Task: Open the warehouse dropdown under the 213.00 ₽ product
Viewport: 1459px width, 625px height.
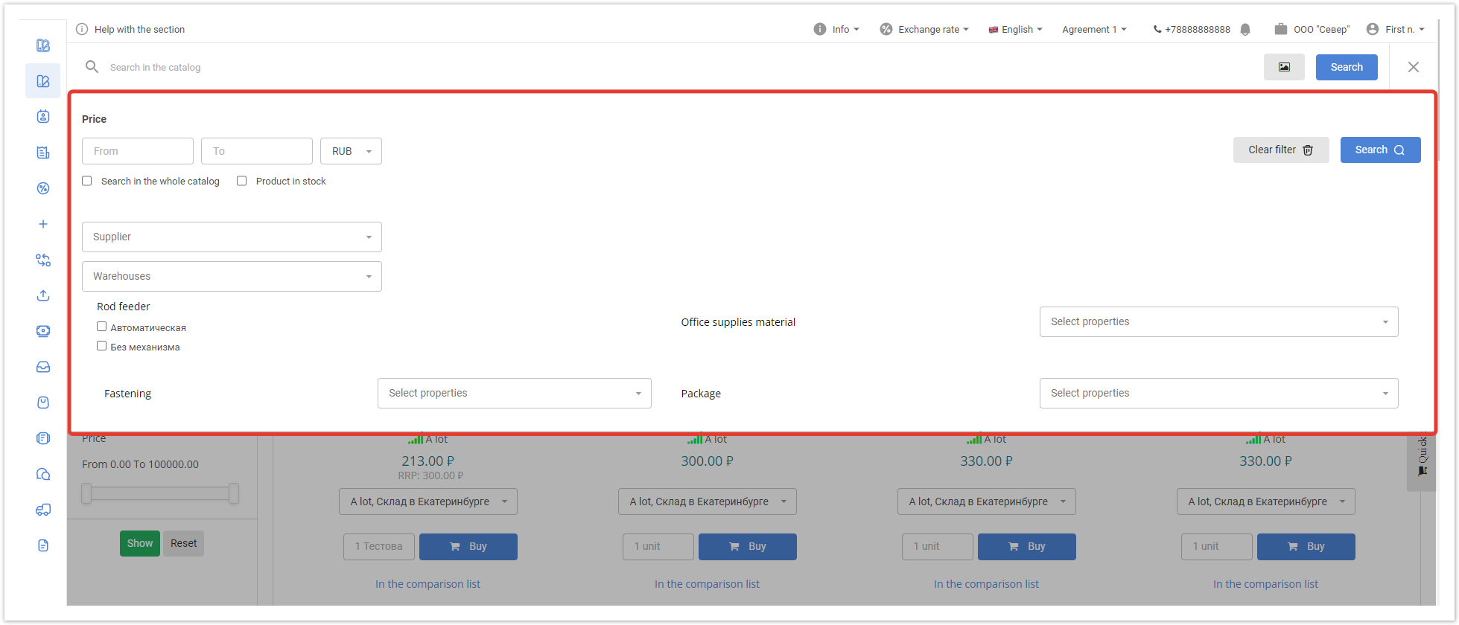Action: (428, 501)
